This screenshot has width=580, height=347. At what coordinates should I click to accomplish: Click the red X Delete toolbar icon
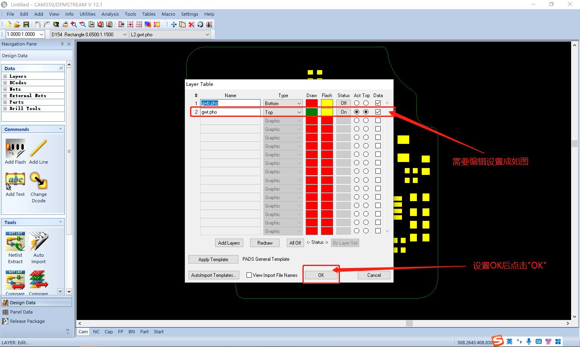pos(191,25)
